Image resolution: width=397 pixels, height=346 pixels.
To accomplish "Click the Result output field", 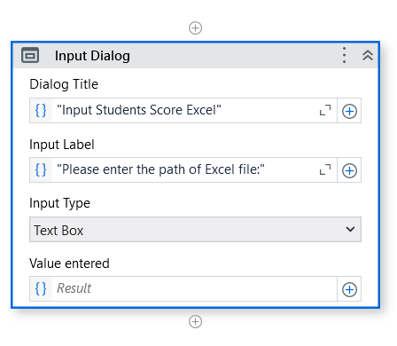I will 194,289.
